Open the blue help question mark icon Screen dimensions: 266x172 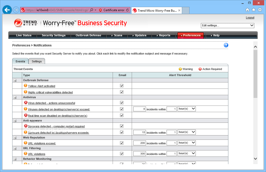tap(226, 45)
